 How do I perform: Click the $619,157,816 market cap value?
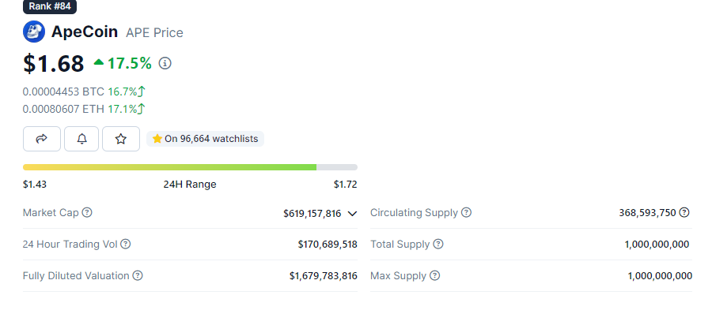(312, 214)
